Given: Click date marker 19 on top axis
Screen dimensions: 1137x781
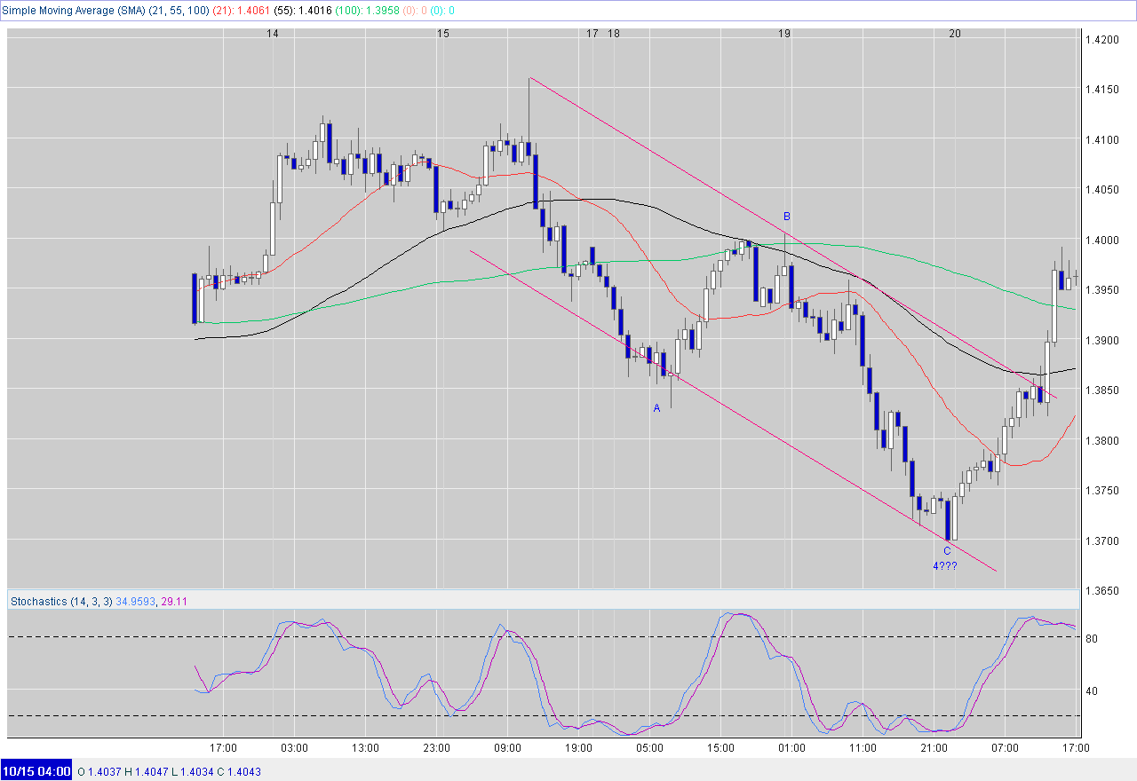Looking at the screenshot, I should (784, 33).
